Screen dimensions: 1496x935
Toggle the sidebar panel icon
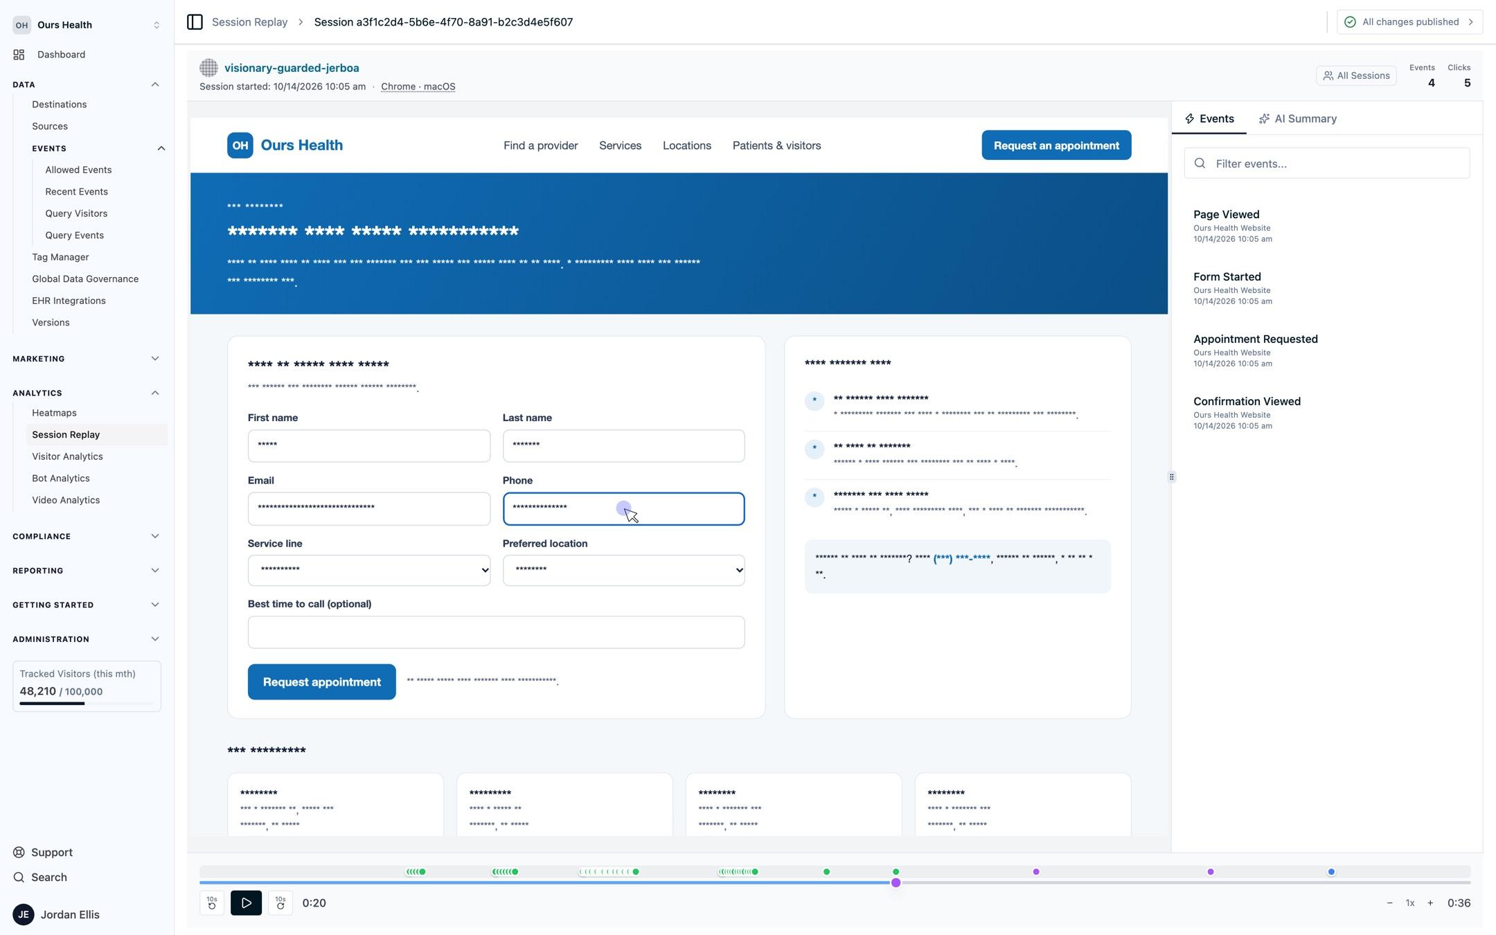[195, 22]
